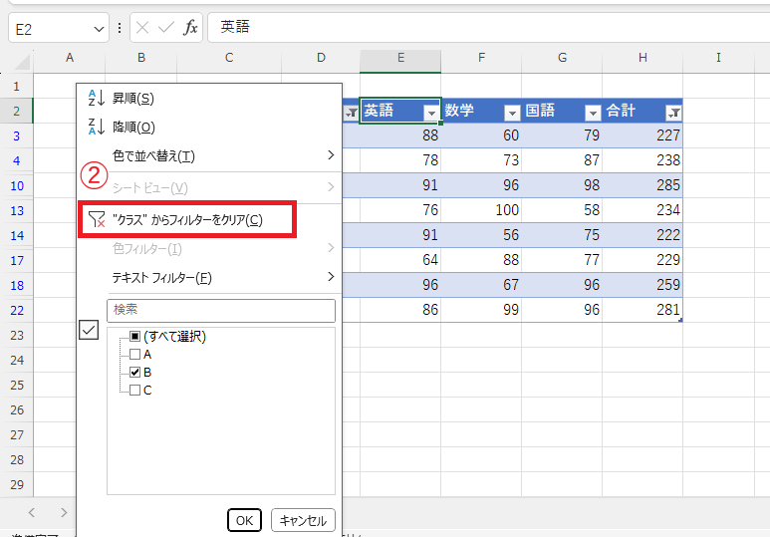Image resolution: width=770 pixels, height=537 pixels.
Task: Click the formula bar enter checkmark icon
Action: (166, 27)
